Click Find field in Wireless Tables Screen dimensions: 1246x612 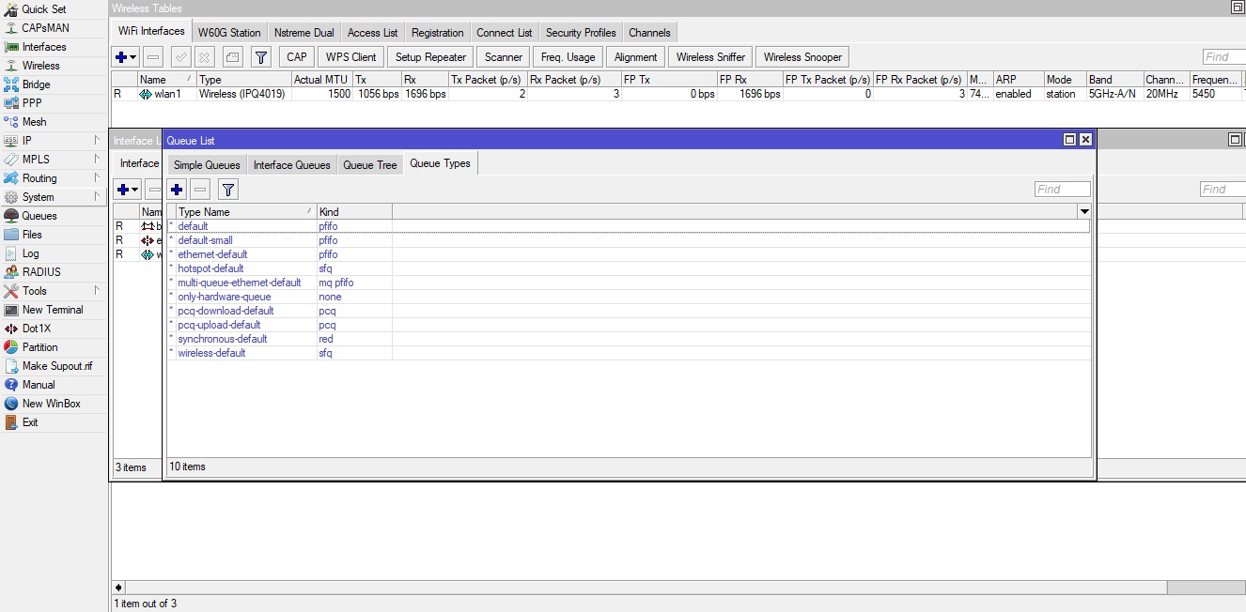coord(1223,57)
